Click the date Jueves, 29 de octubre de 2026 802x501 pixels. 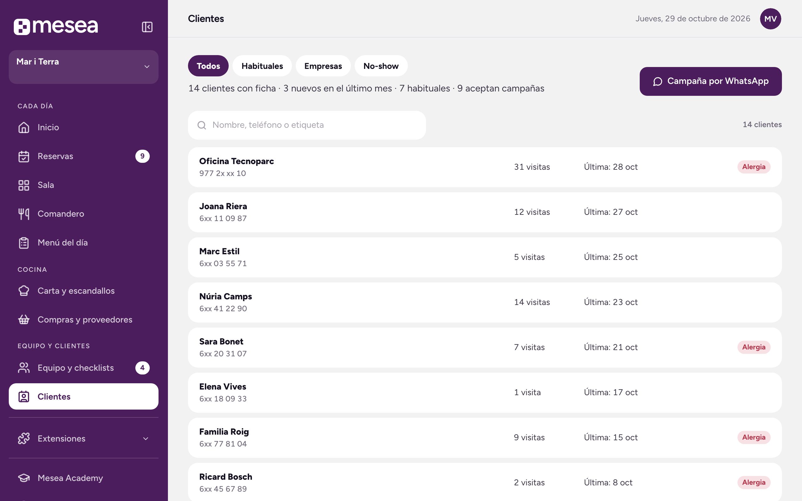(693, 19)
